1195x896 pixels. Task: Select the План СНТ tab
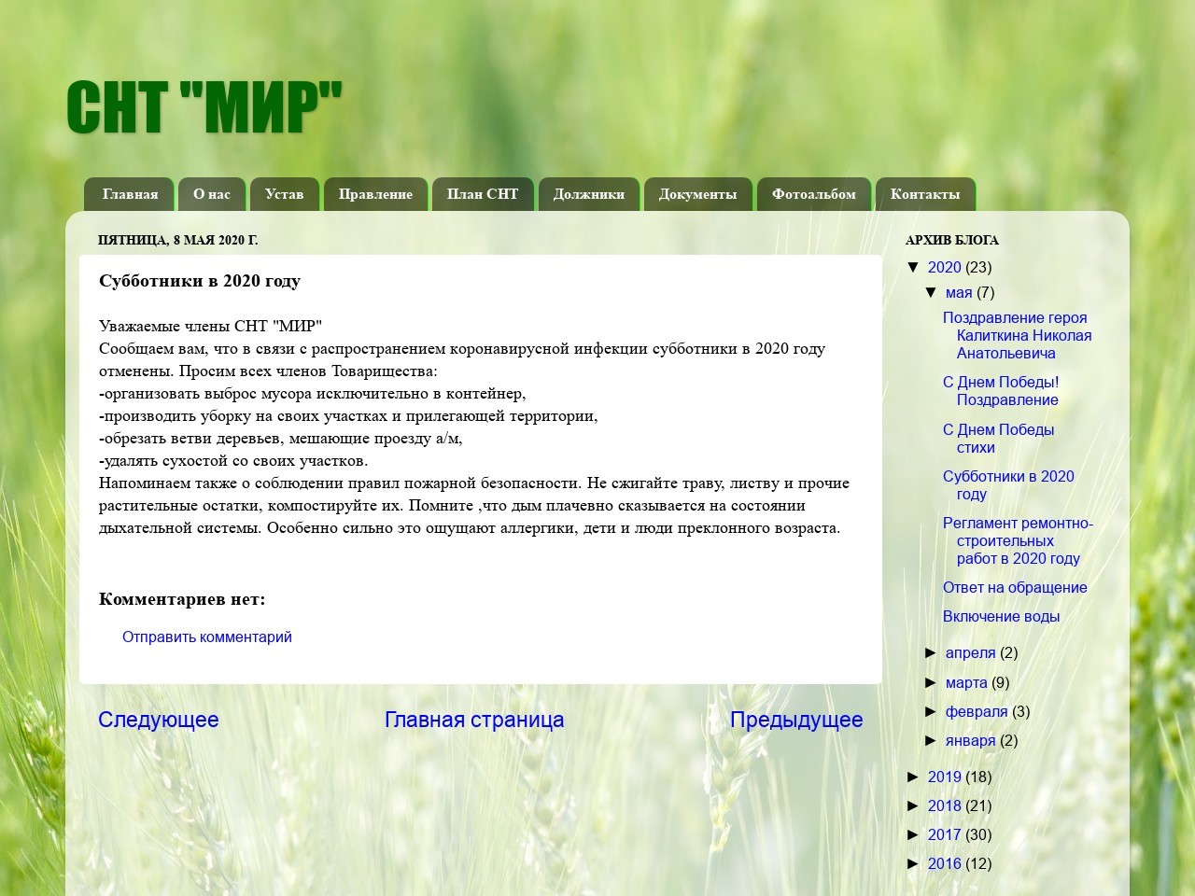(482, 194)
